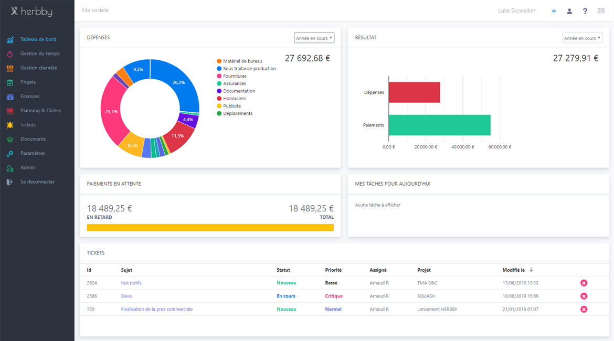Delete ticket 720 with red X icon
Viewport: 614px width, 341px height.
(584, 310)
